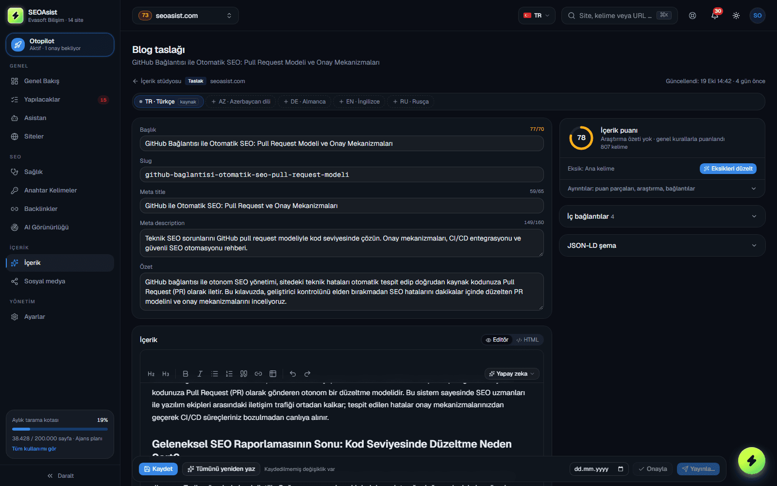Go back to İçerik stüdyosu
The image size is (777, 486).
pos(157,81)
